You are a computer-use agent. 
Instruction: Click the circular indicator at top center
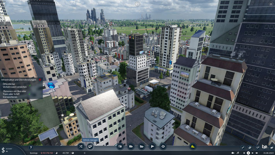pyautogui.click(x=138, y=4)
